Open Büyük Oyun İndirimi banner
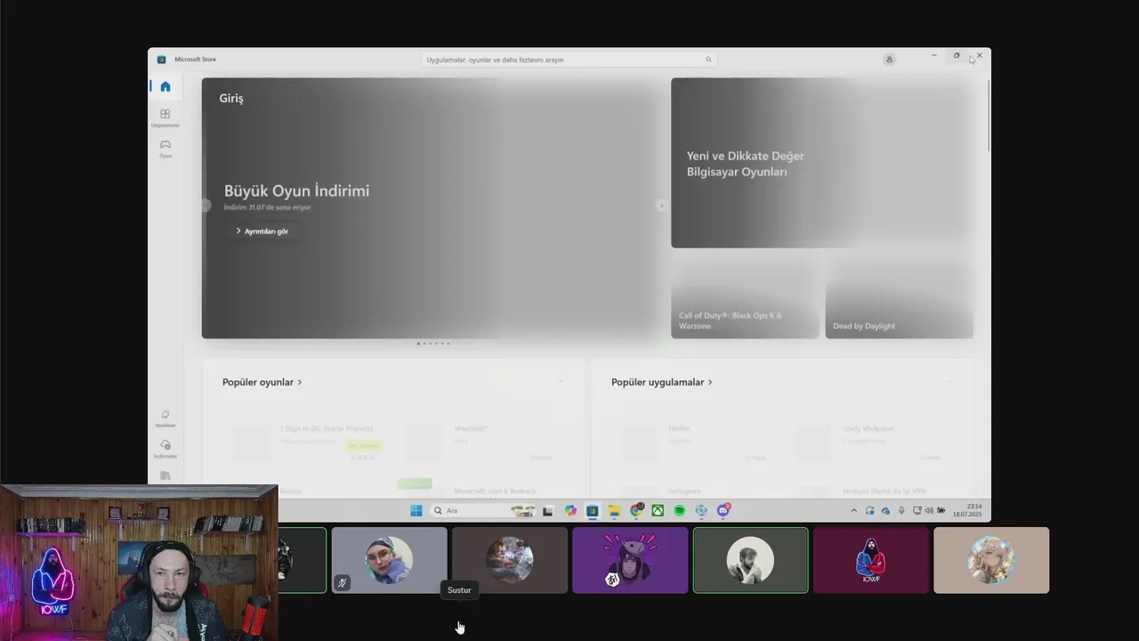The image size is (1139, 641). click(x=433, y=208)
